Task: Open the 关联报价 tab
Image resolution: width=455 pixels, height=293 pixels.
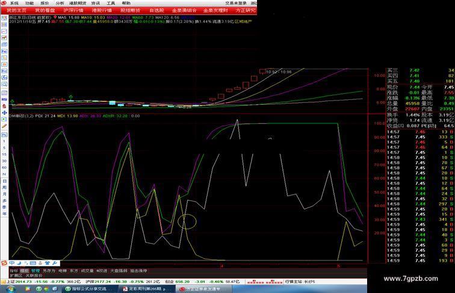Action: pos(34,276)
